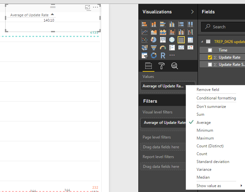Select the Treemap visualization
This screenshot has height=192, width=245.
[163, 40]
